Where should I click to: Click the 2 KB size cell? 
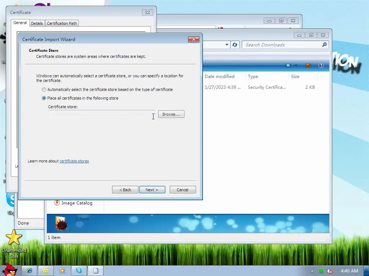coord(310,87)
